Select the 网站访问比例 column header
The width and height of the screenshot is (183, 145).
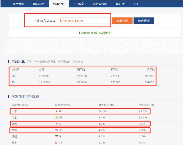tap(106, 105)
